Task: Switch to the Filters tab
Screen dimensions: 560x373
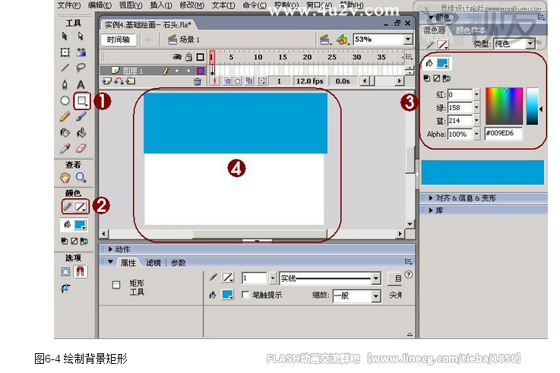Action: click(153, 263)
